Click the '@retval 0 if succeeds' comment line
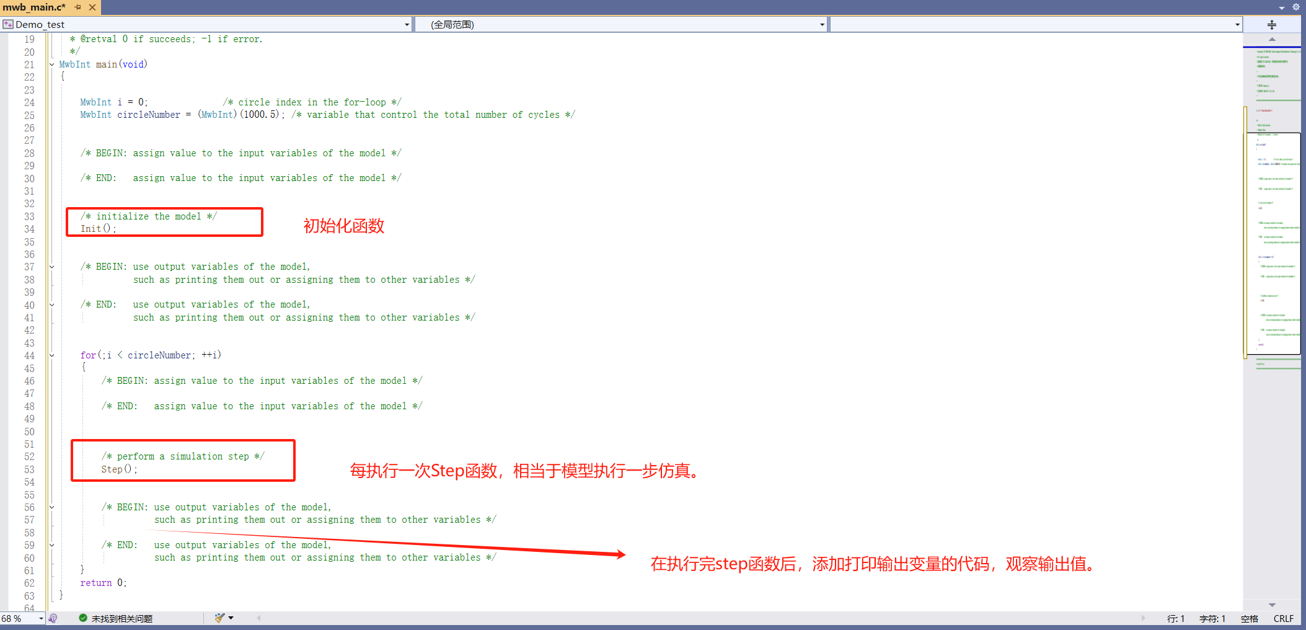The height and width of the screenshot is (630, 1306). pyautogui.click(x=166, y=39)
